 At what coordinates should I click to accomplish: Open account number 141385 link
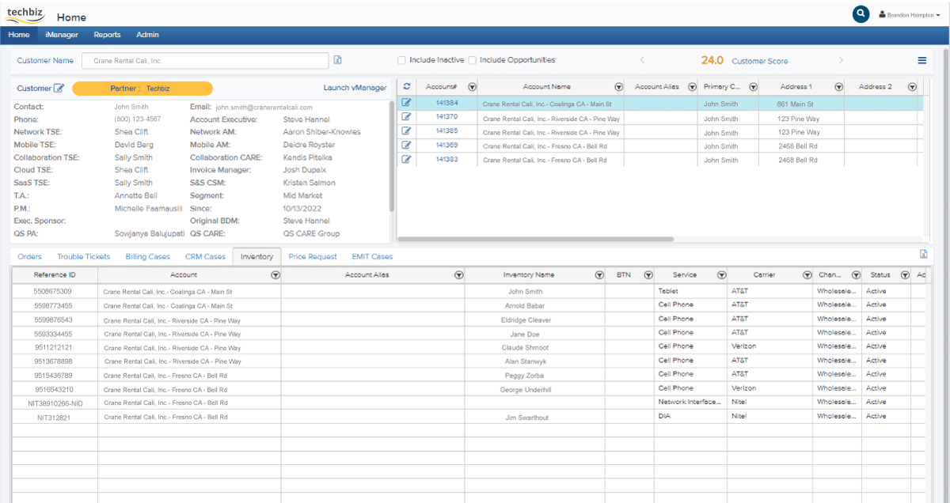[x=446, y=131]
